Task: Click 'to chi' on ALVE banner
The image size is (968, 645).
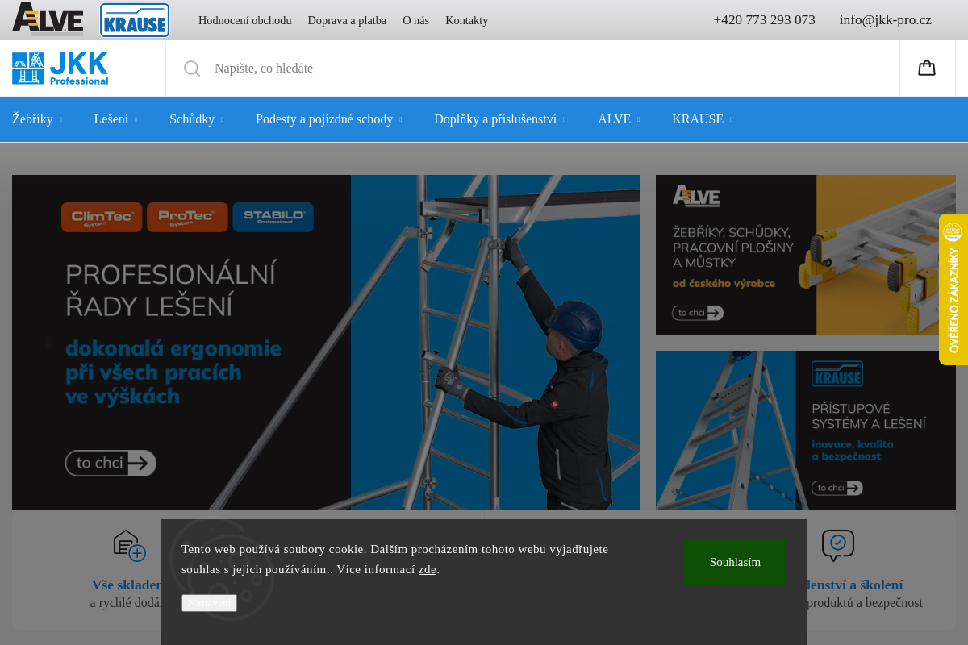Action: (x=698, y=313)
